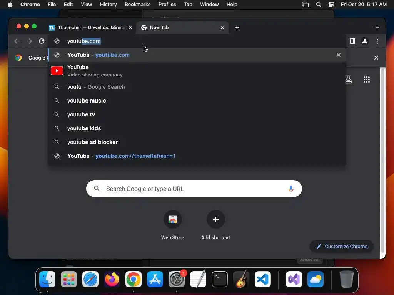Open a new tab with plus button

click(x=237, y=28)
